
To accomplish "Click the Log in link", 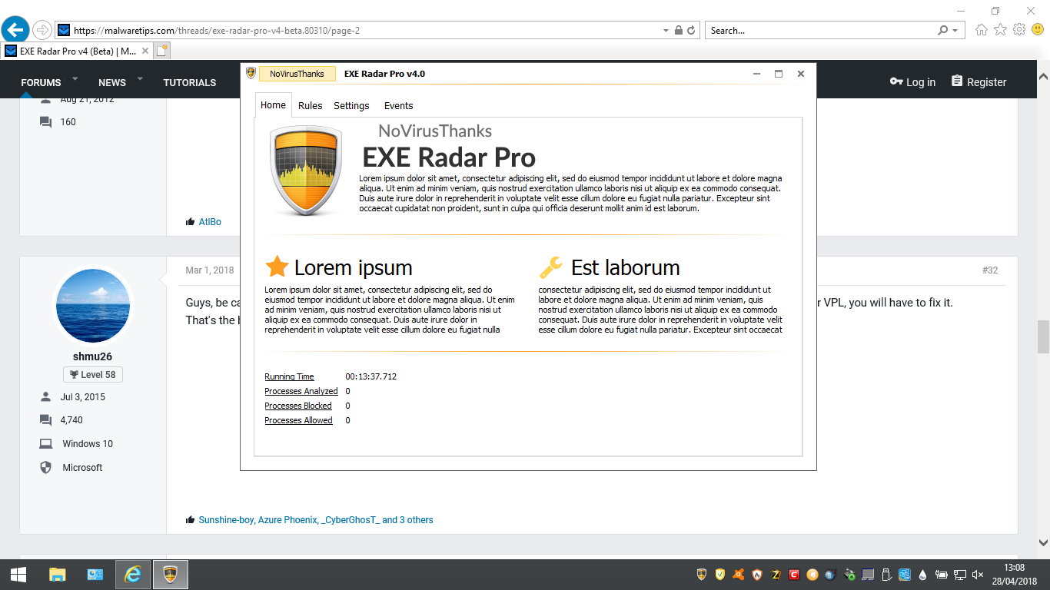I will coord(912,82).
